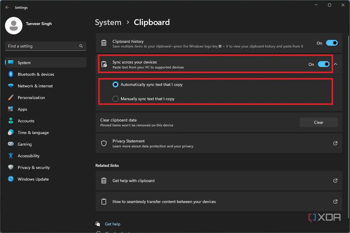Disable Sync across your devices

[x=324, y=64]
